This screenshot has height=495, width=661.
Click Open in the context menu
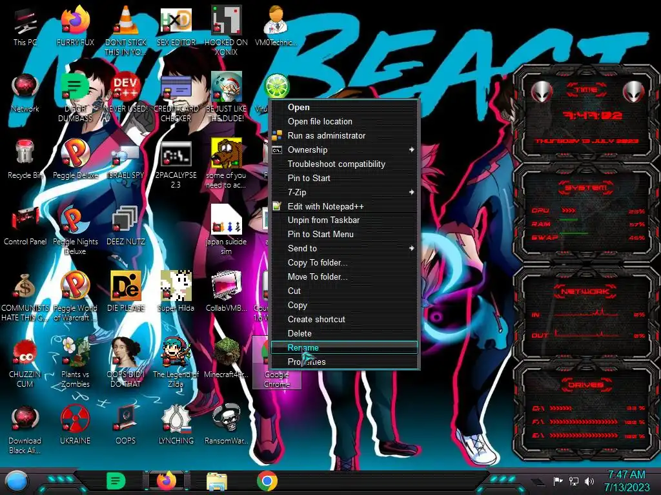(345, 108)
